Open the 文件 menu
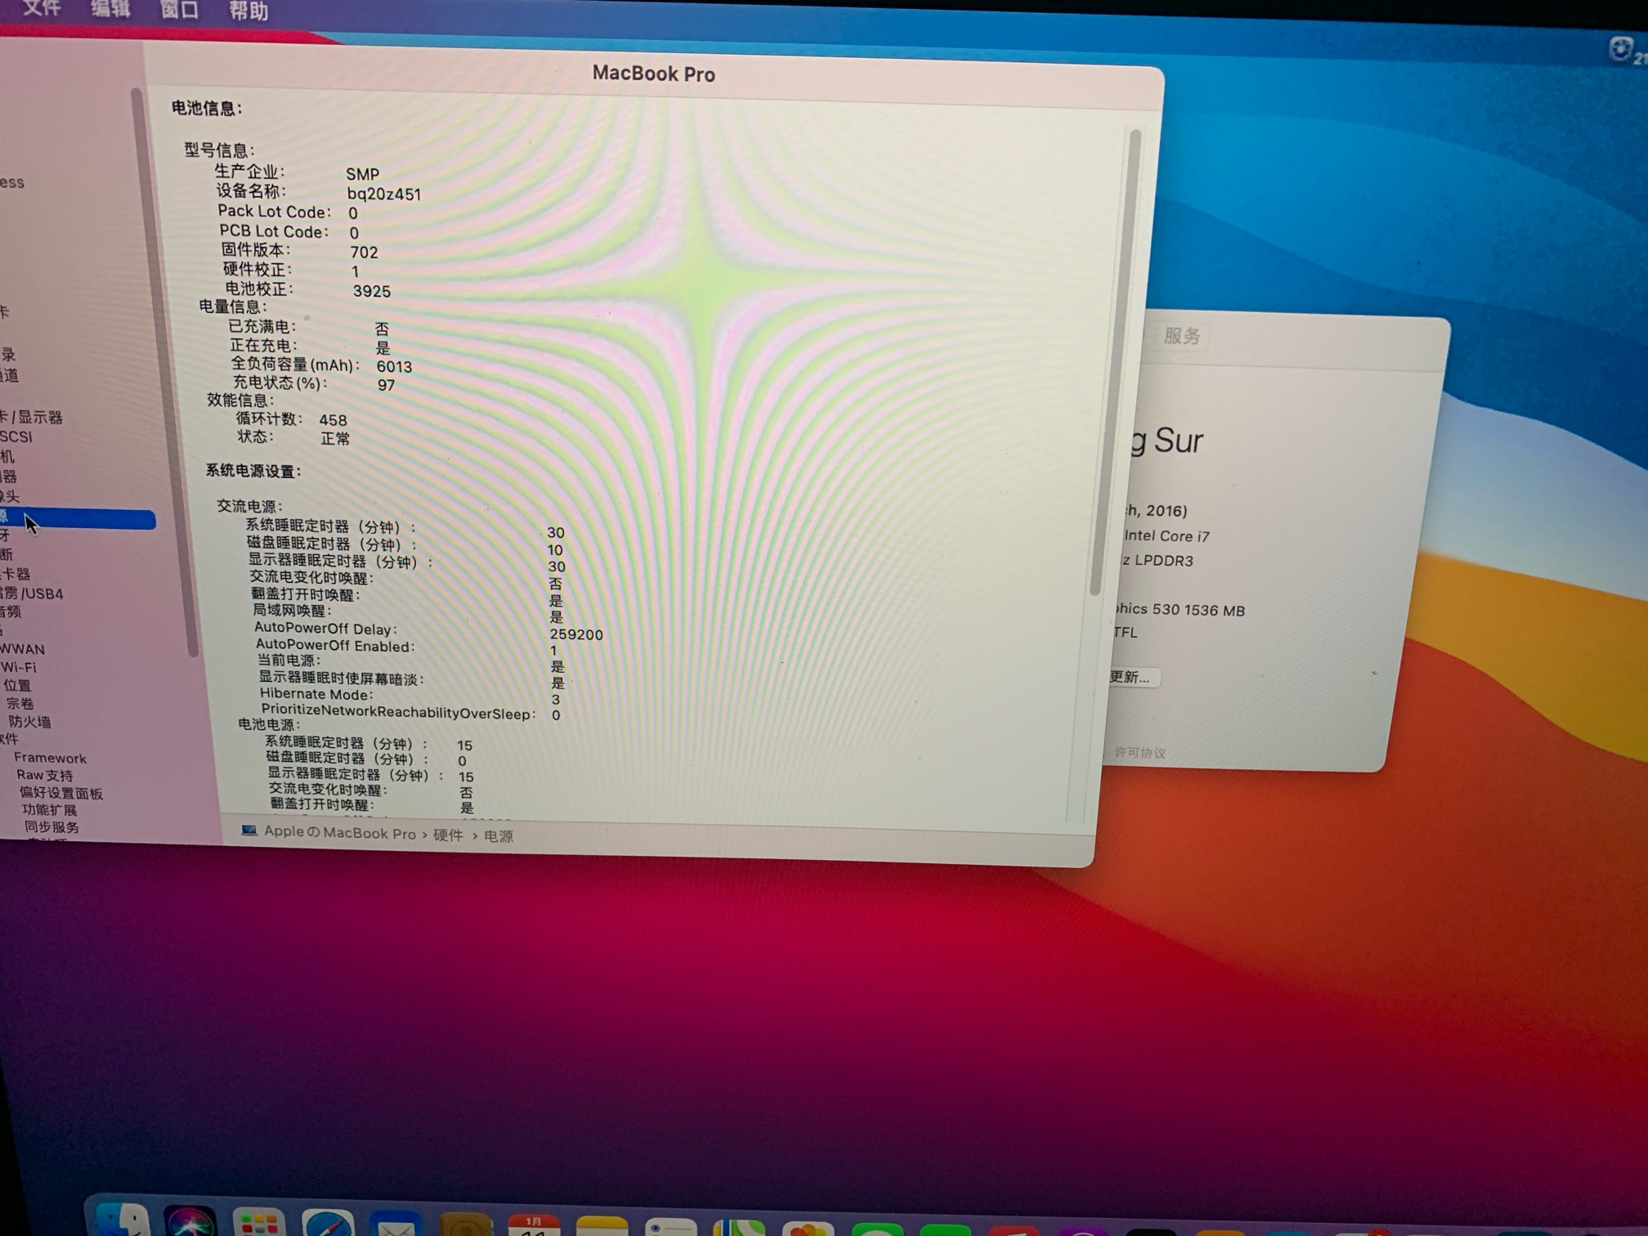The width and height of the screenshot is (1648, 1236). click(x=42, y=8)
